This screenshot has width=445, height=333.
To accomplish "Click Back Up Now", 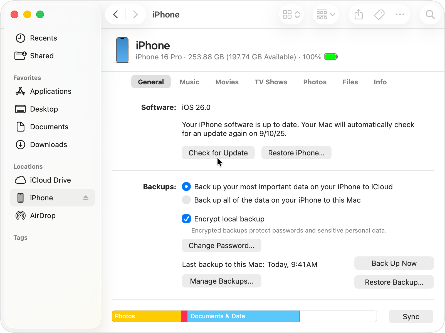I will (394, 263).
